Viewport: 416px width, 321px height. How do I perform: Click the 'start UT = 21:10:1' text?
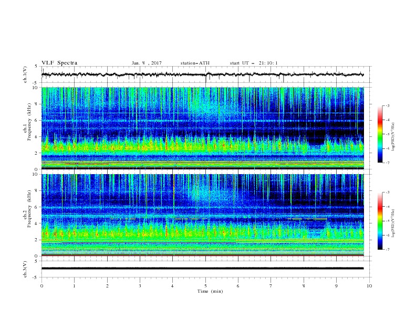tap(254, 63)
